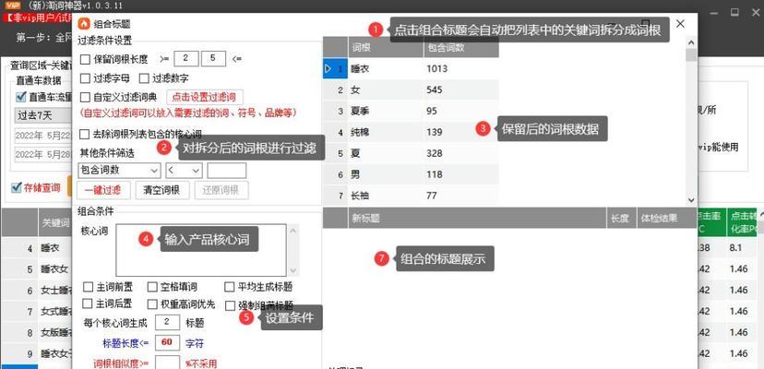Click 包含词数 column header
This screenshot has height=369, width=764.
(461, 48)
